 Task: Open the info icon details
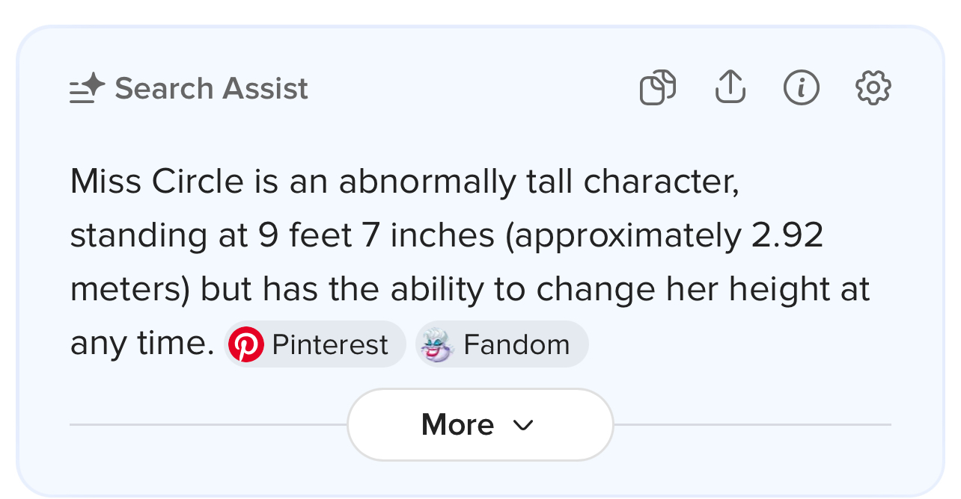point(801,87)
